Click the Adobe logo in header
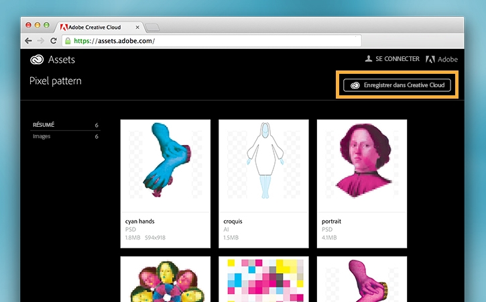The image size is (486, 302). (441, 59)
